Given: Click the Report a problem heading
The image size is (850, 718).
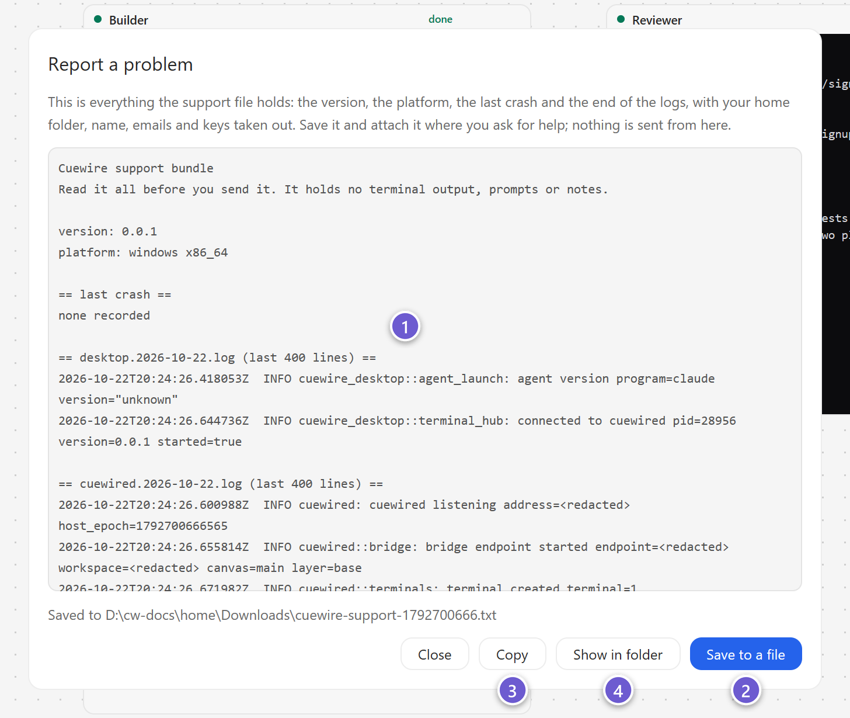Looking at the screenshot, I should click(x=120, y=64).
